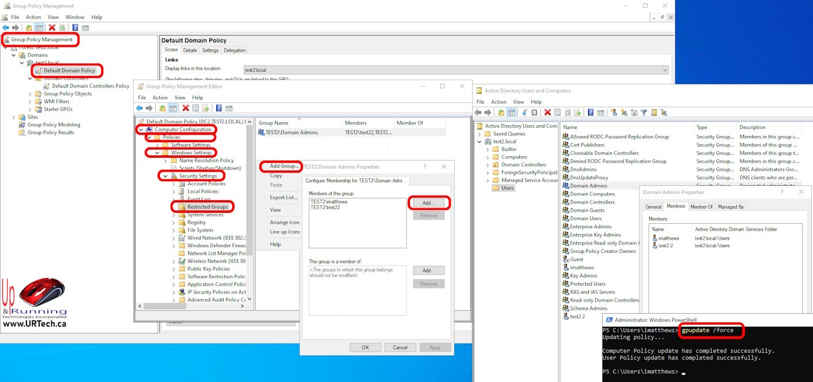Open the Member Of tab in Domain Admins Properties

click(x=701, y=207)
